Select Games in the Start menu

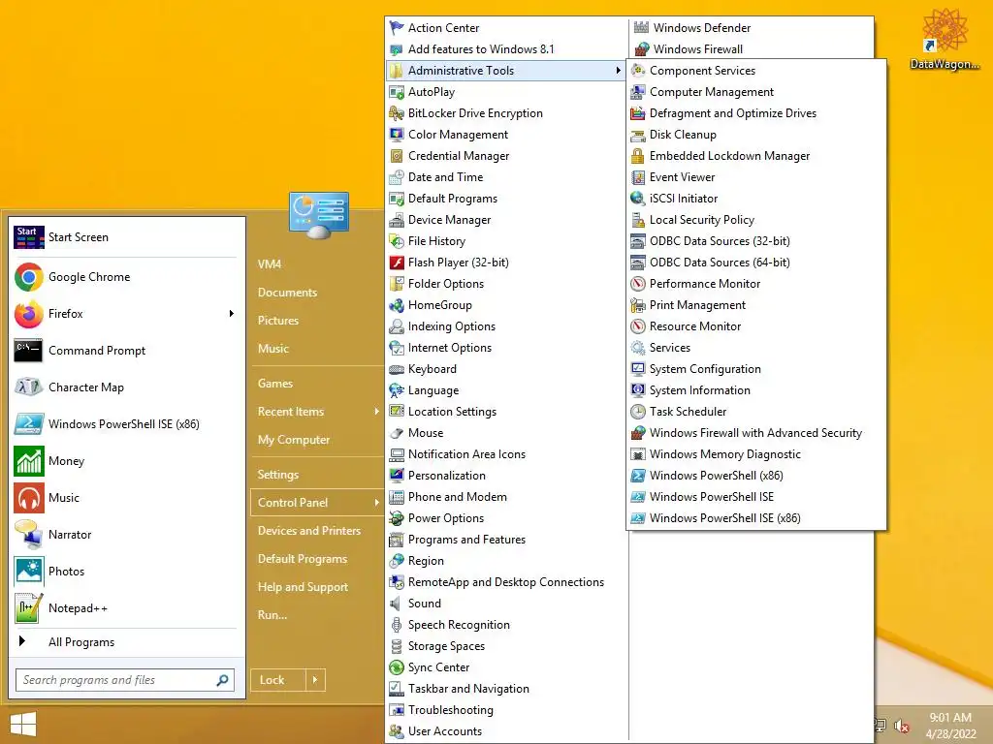pyautogui.click(x=274, y=384)
